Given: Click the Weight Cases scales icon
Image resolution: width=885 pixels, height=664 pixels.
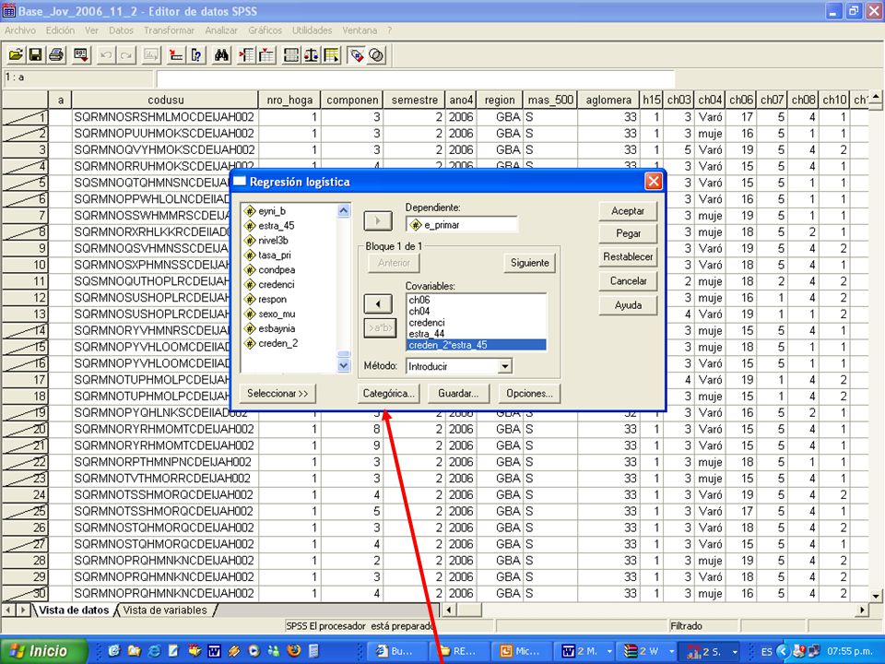Looking at the screenshot, I should [x=311, y=55].
